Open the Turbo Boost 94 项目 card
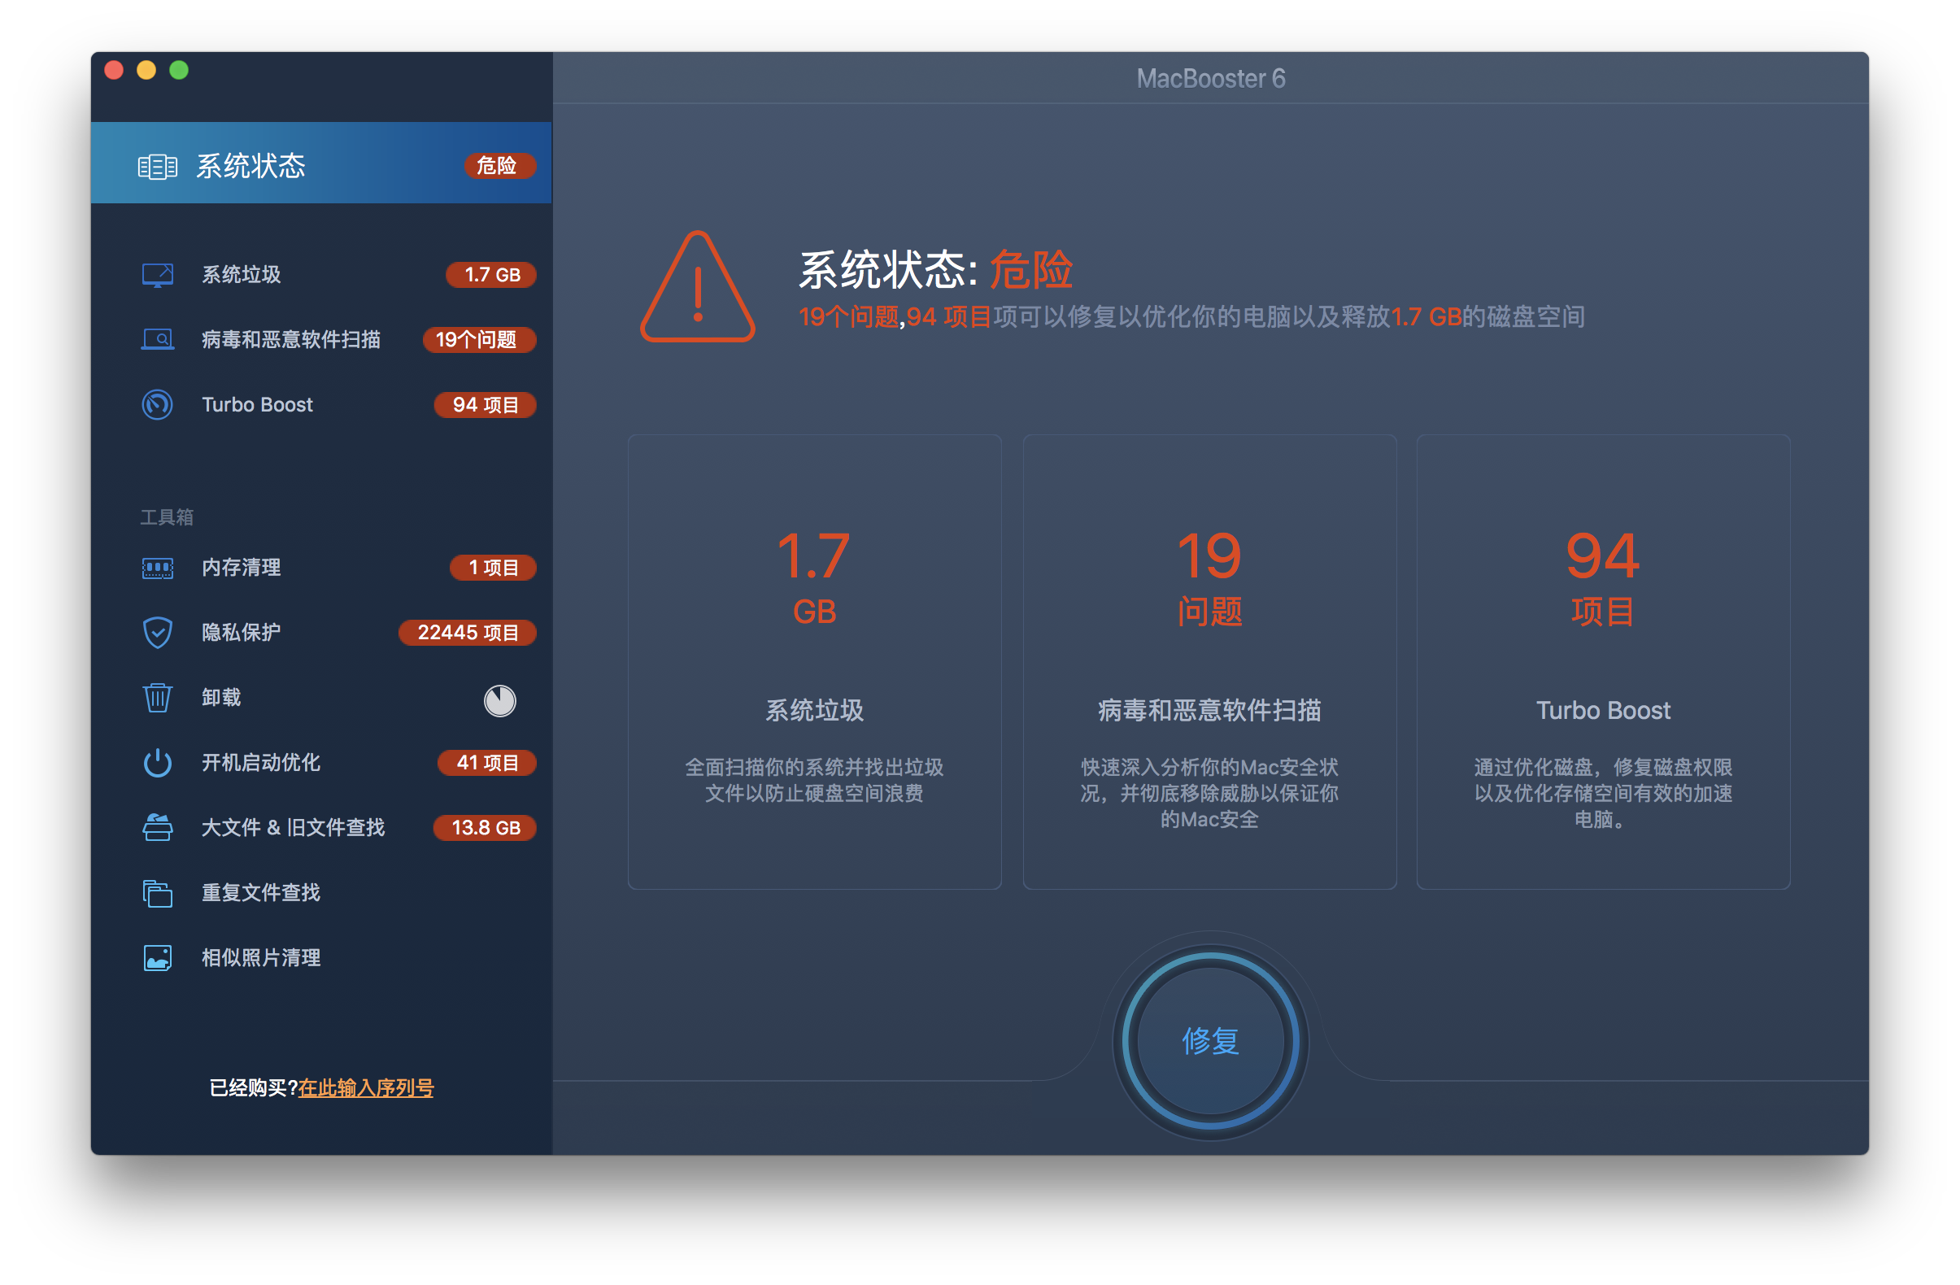1960x1285 pixels. pos(1604,662)
